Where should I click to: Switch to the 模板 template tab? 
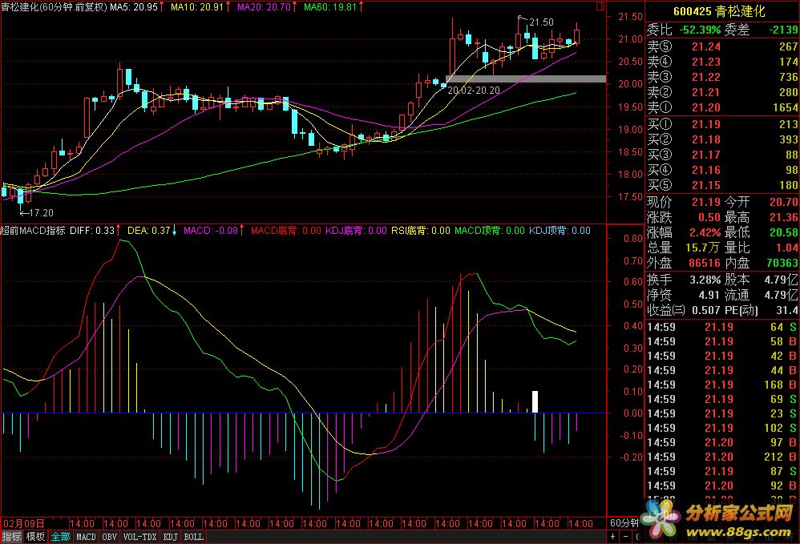click(x=36, y=536)
